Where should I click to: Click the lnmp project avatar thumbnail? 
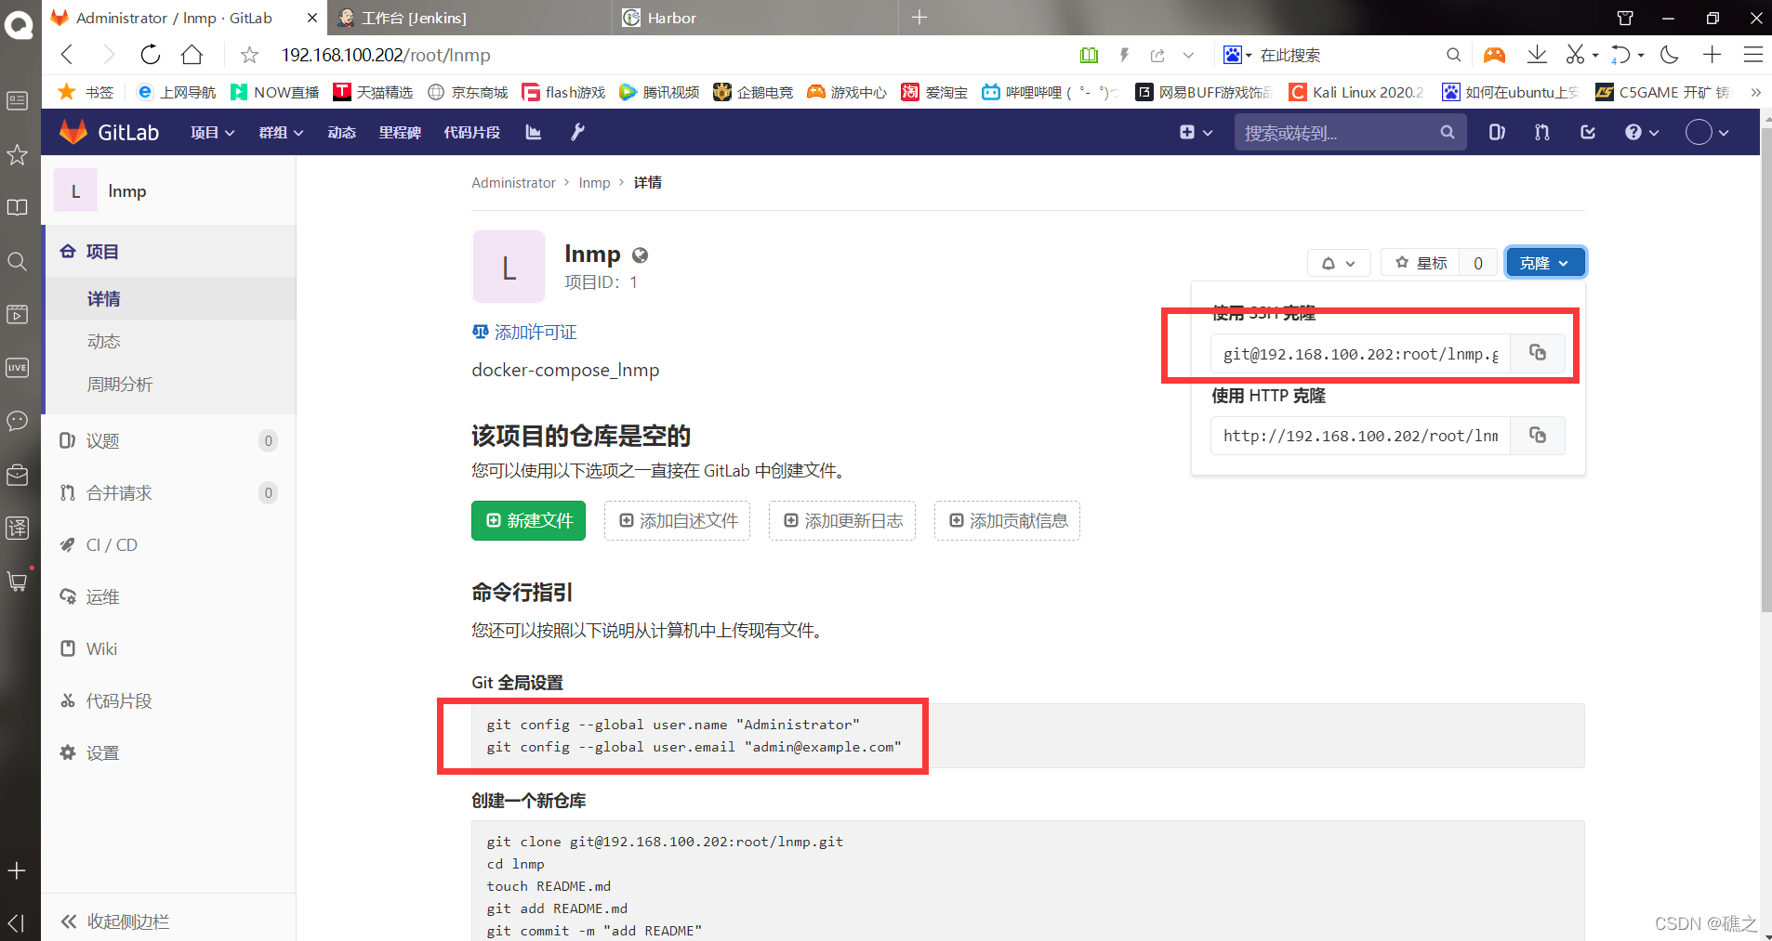509,267
